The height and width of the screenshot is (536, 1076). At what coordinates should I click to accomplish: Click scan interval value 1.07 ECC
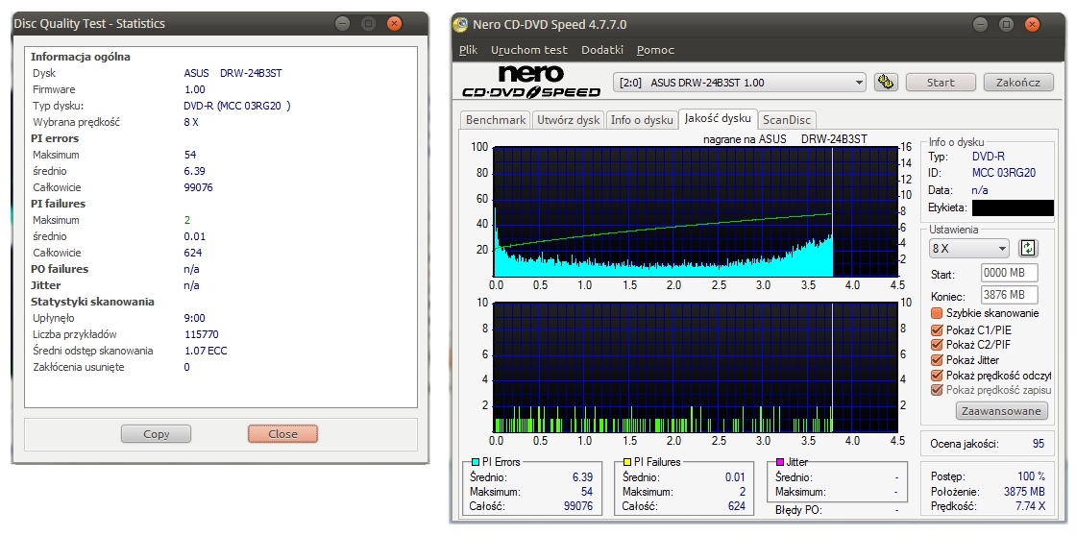tap(206, 351)
